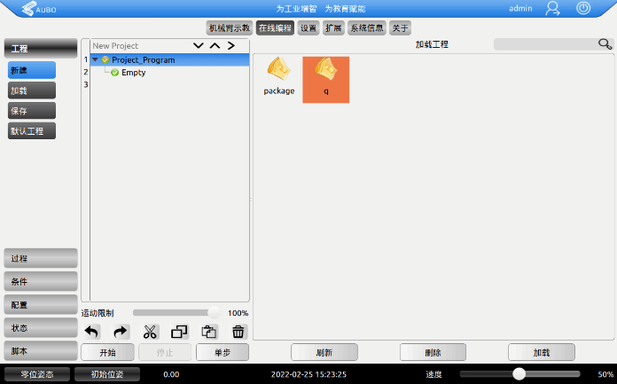Click the trash delete icon
The width and height of the screenshot is (617, 384).
pos(238,332)
